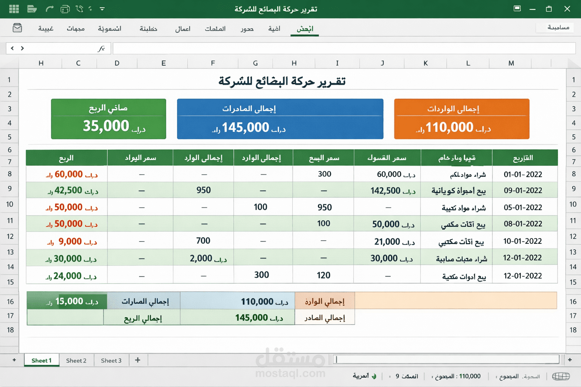Select column C header
Viewport: 581px width, 387px height.
[78, 63]
